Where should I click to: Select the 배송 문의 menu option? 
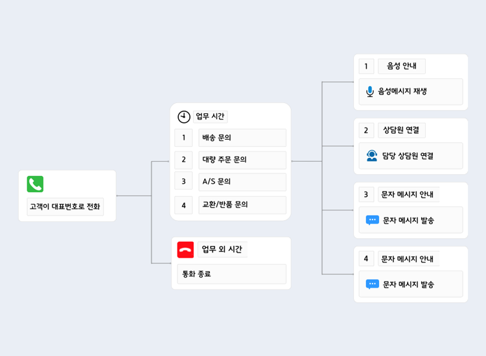point(242,138)
